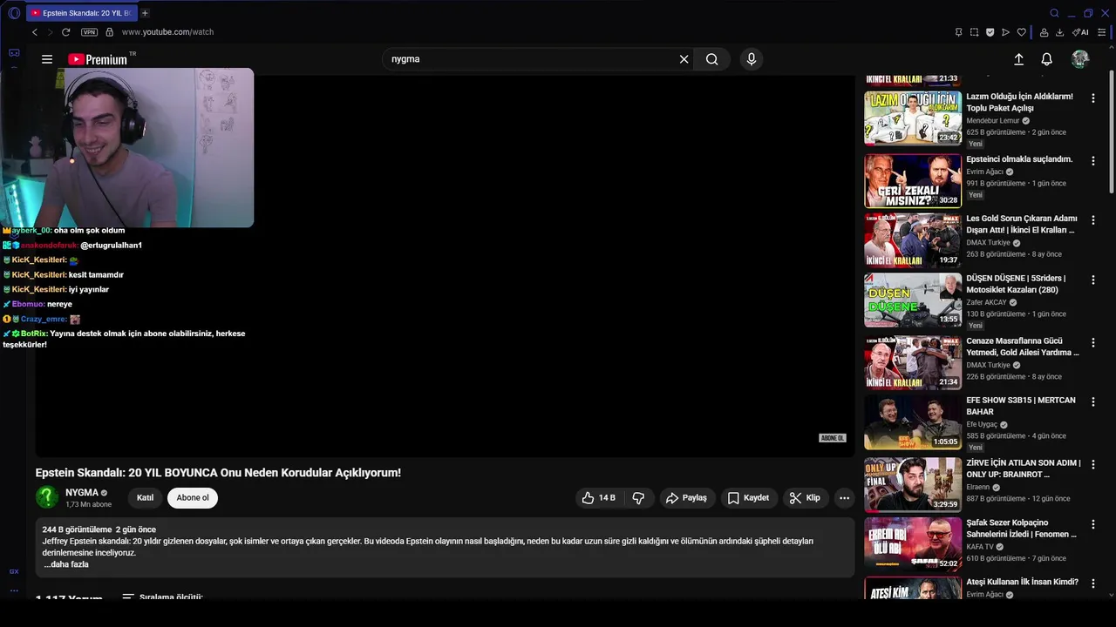Open the YouTube hamburger guide menu
The height and width of the screenshot is (627, 1116).
pyautogui.click(x=47, y=59)
